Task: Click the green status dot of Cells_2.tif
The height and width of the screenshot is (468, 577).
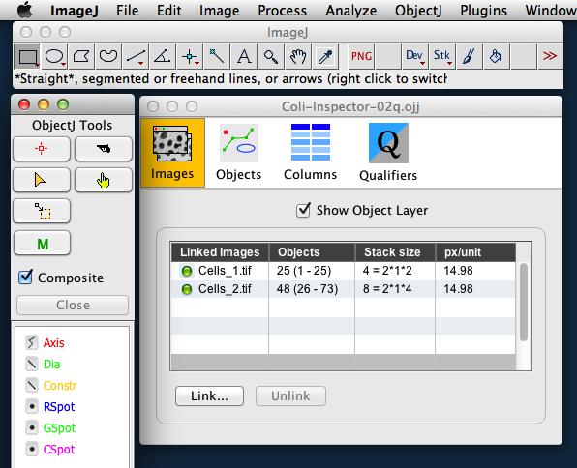Action: point(187,289)
